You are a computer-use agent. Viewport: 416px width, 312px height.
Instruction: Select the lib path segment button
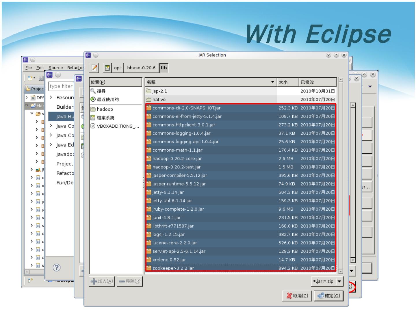coord(164,68)
